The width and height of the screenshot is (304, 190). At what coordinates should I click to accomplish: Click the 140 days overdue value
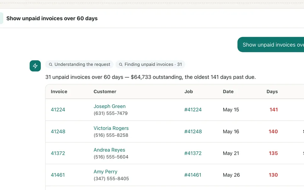pos(273,131)
